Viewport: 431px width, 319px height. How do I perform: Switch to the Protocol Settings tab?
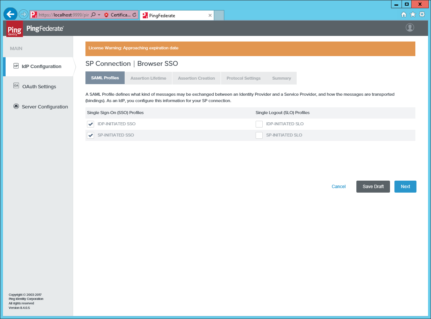(x=244, y=78)
